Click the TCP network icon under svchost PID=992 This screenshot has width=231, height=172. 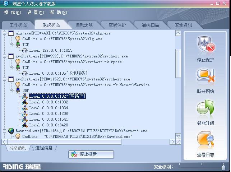(18, 68)
